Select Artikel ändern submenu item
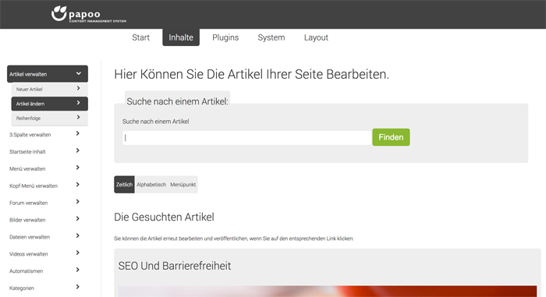546x297 pixels. point(49,104)
